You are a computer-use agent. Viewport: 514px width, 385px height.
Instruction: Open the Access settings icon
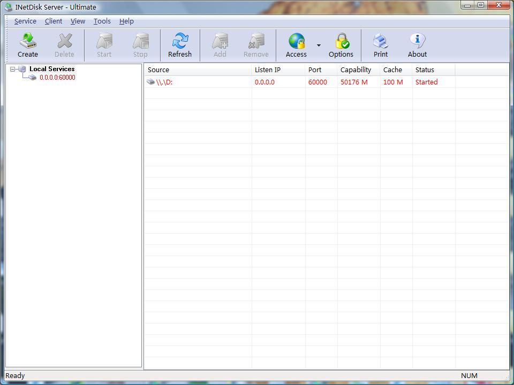296,42
